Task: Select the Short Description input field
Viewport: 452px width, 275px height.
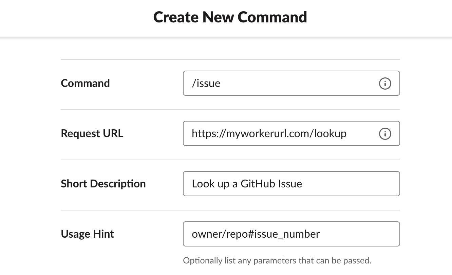Action: (291, 184)
